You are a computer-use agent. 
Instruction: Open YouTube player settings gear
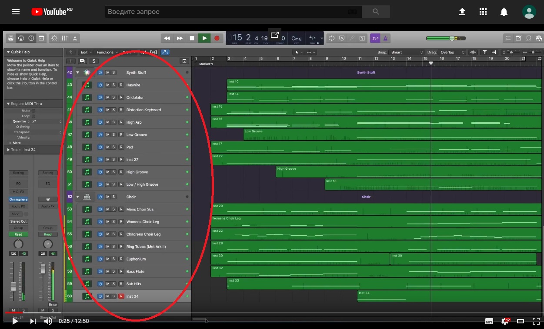pos(505,321)
